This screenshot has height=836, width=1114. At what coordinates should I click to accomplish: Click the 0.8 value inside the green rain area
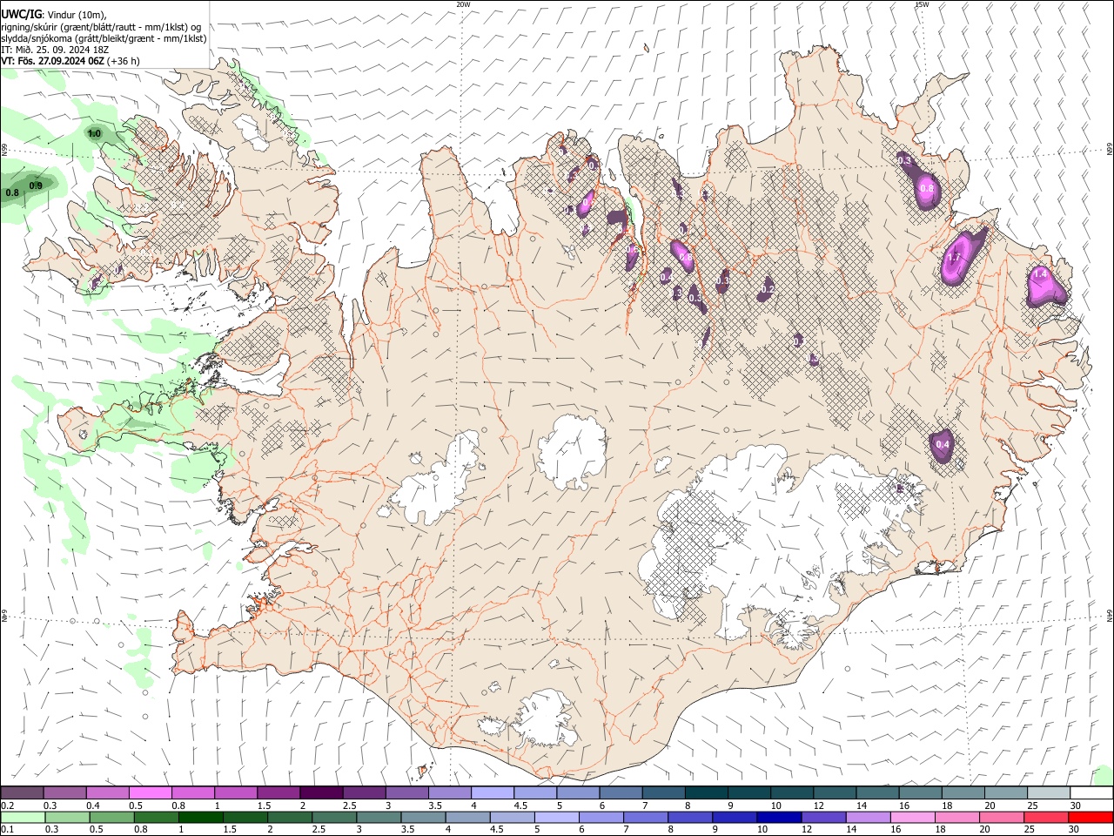point(12,192)
